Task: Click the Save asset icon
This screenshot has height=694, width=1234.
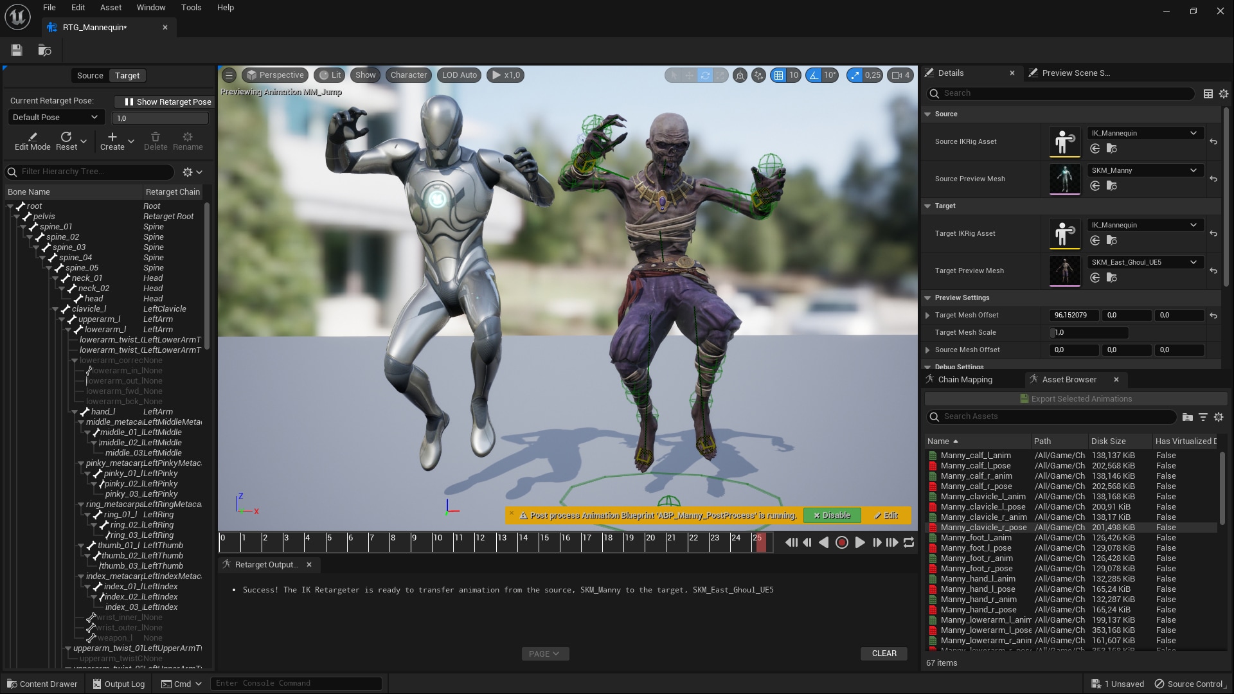Action: click(17, 50)
